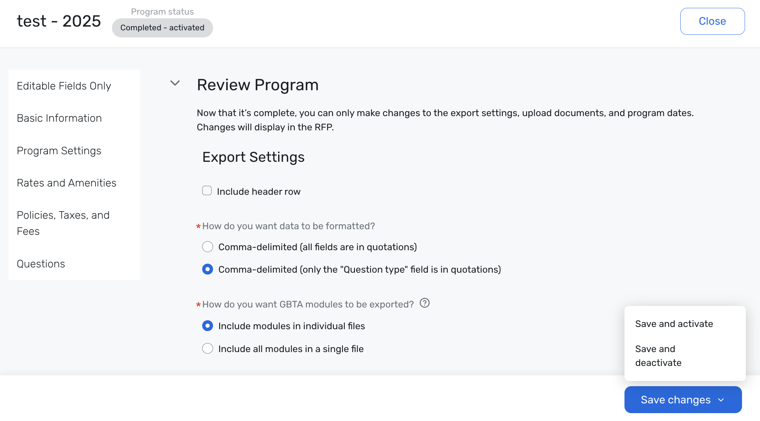The width and height of the screenshot is (760, 421).
Task: Select Comma-delimited all fields in quotations
Action: pos(208,247)
